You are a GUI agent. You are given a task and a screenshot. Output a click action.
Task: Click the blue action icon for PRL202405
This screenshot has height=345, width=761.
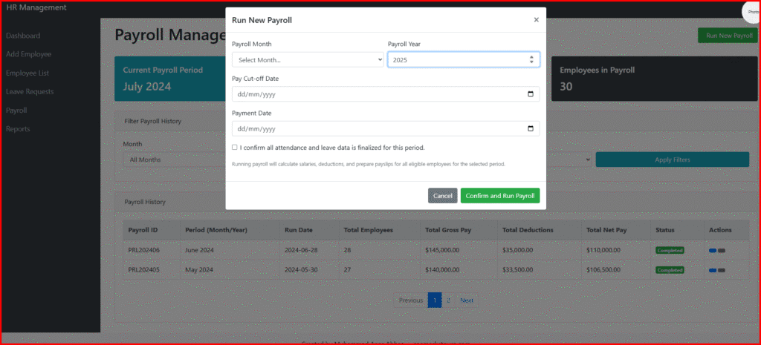(713, 270)
